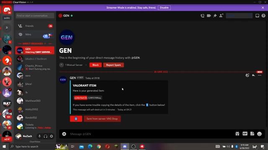Block the GEN user
The image size is (268, 150).
pos(95,65)
